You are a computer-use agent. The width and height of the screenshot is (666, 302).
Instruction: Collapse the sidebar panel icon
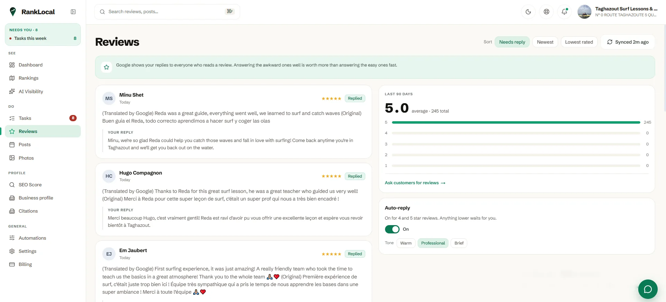(73, 12)
